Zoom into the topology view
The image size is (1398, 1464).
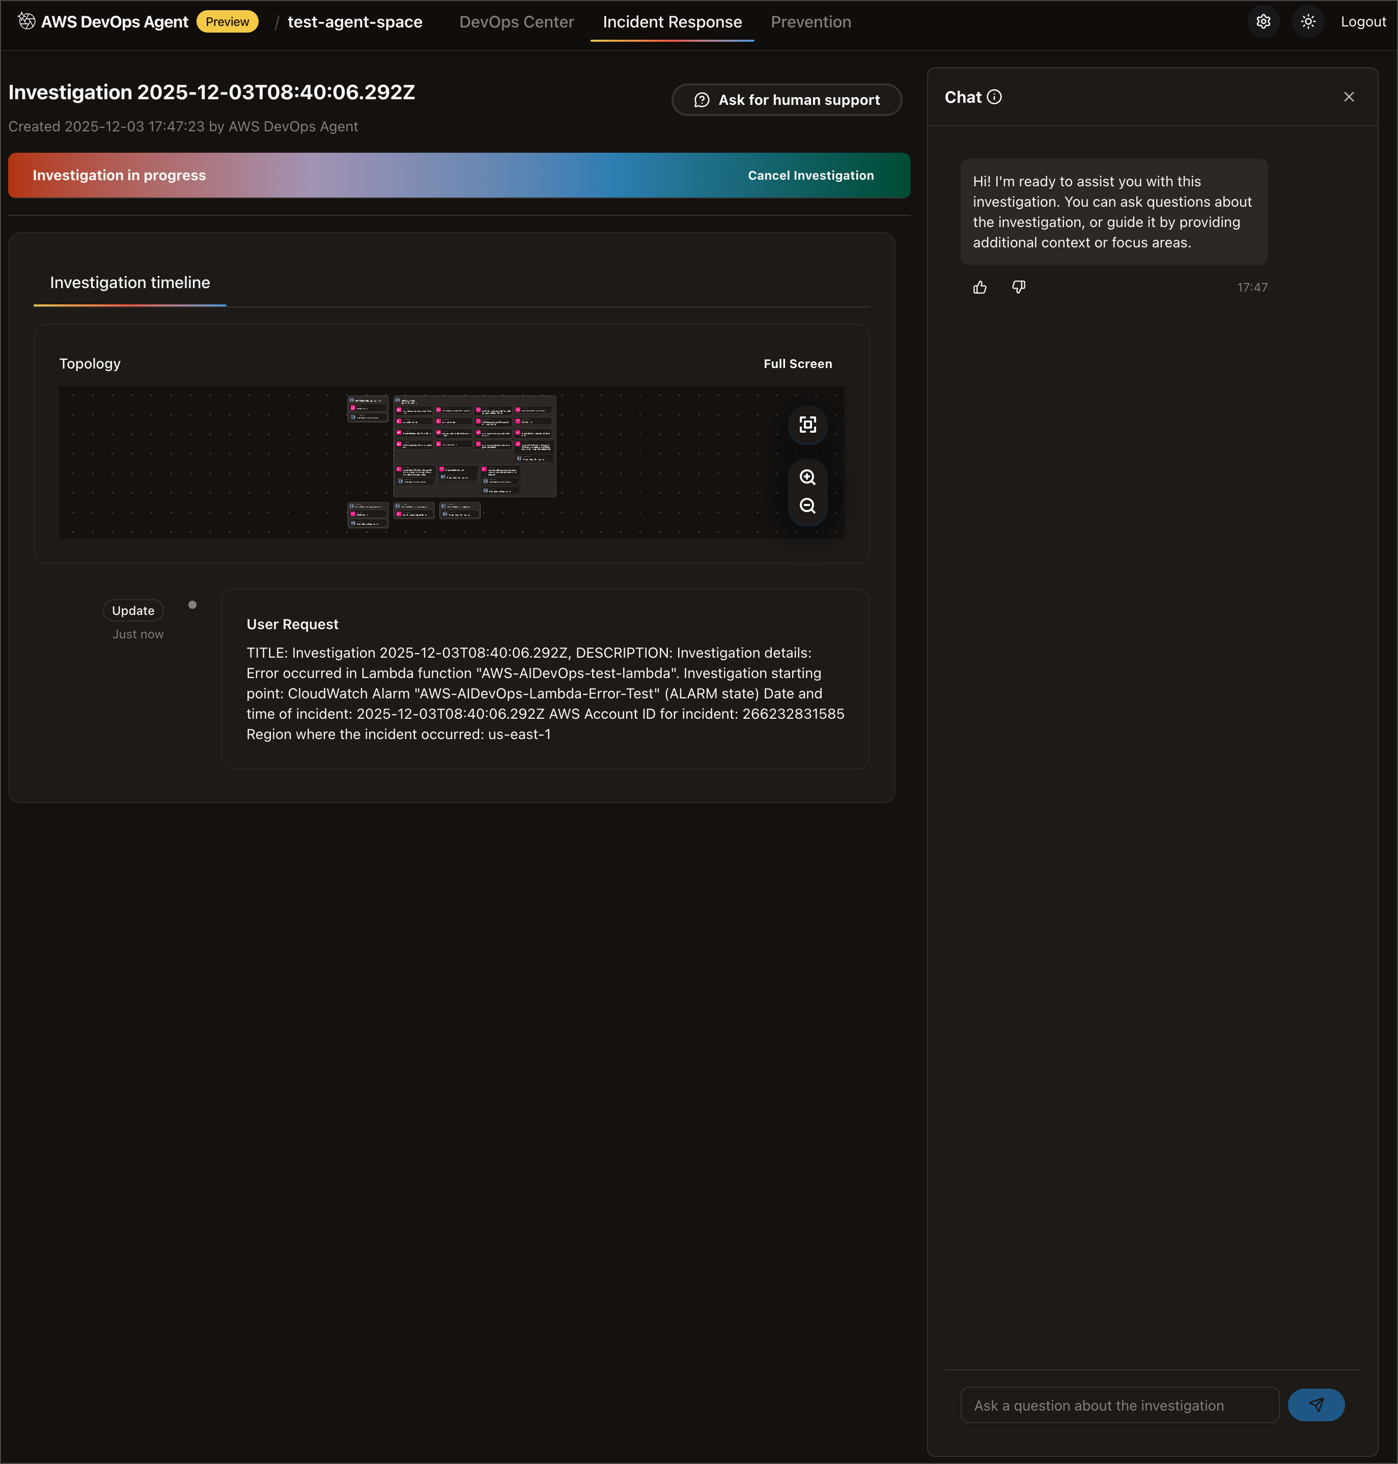pyautogui.click(x=808, y=477)
